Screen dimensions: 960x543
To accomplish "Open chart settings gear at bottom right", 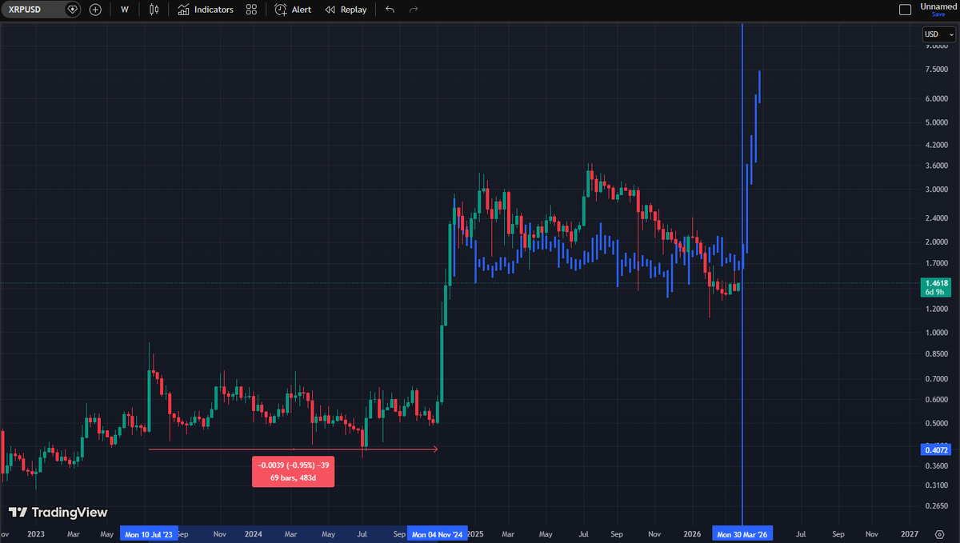I will (939, 533).
